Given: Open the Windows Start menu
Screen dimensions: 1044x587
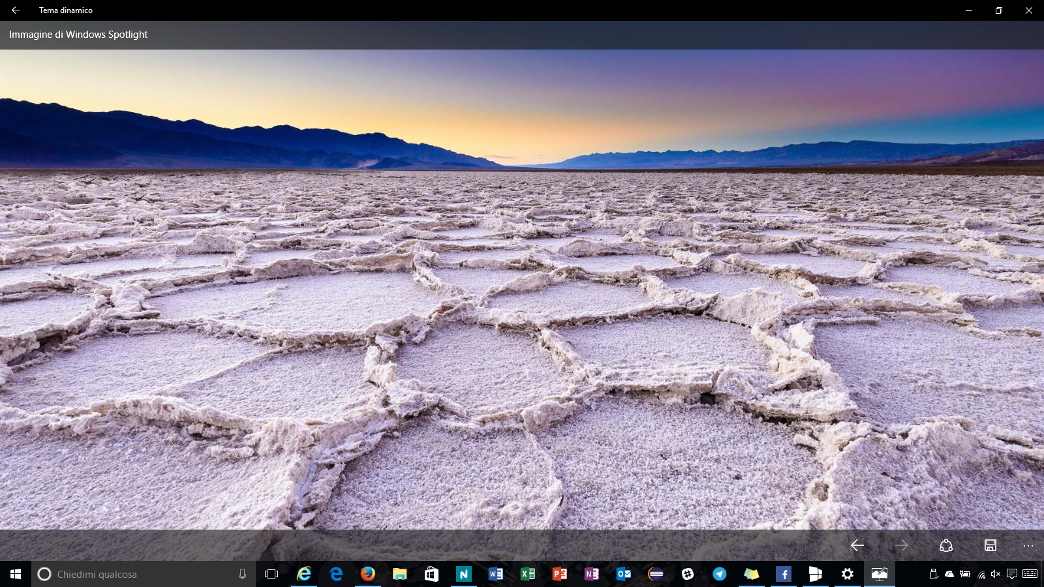Looking at the screenshot, I should click(x=16, y=574).
